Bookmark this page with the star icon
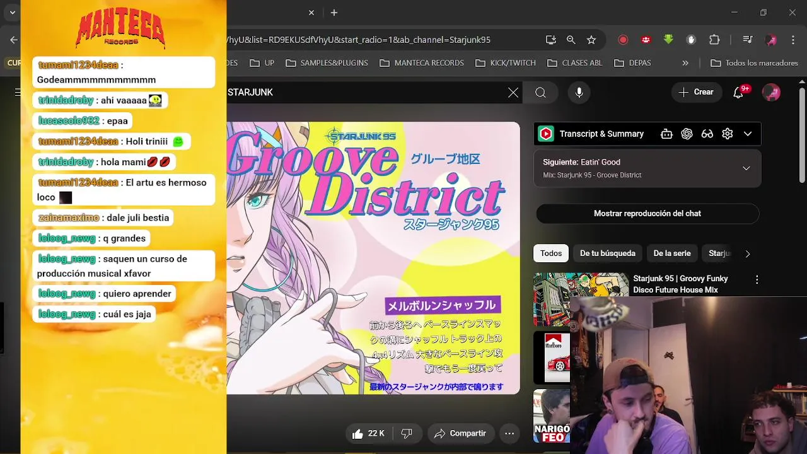This screenshot has height=454, width=807. click(x=591, y=40)
